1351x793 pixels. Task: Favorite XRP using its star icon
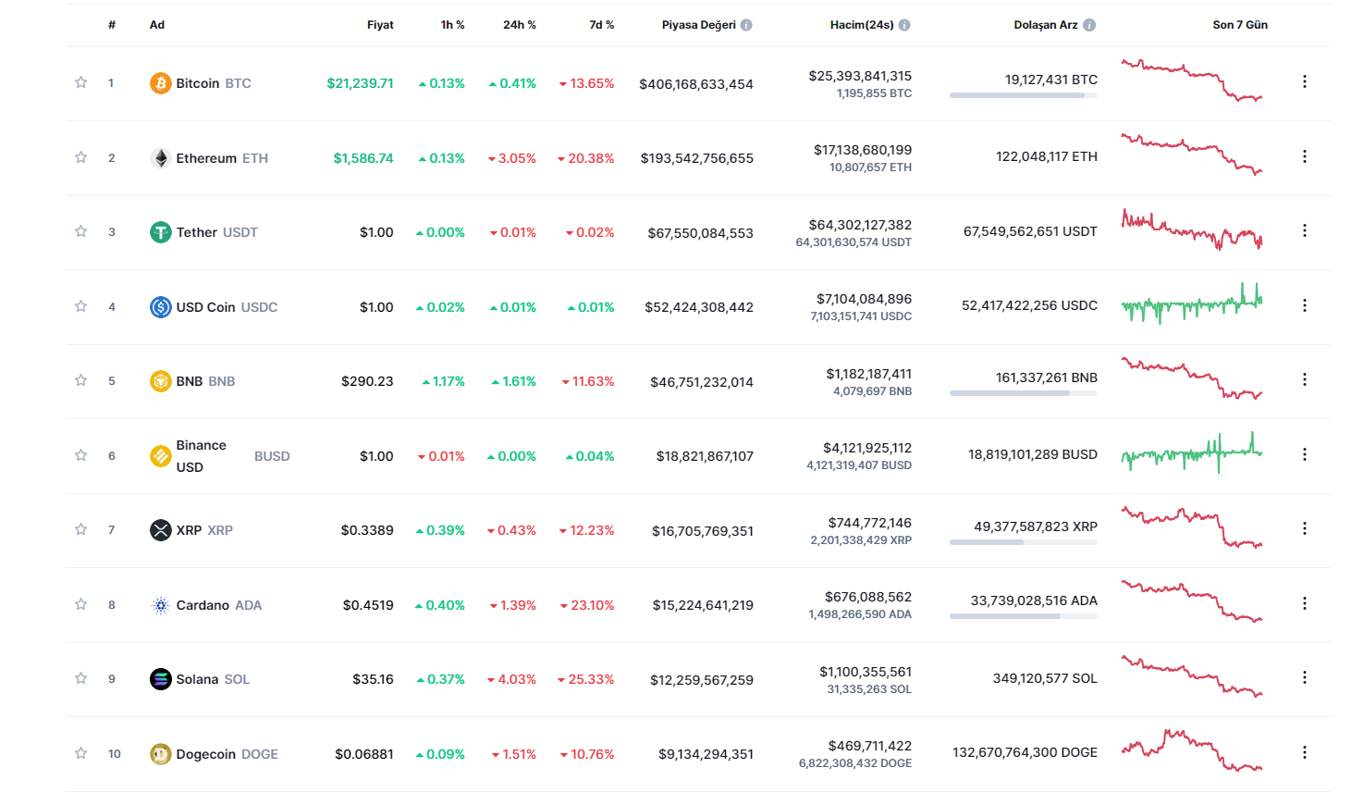(x=81, y=529)
